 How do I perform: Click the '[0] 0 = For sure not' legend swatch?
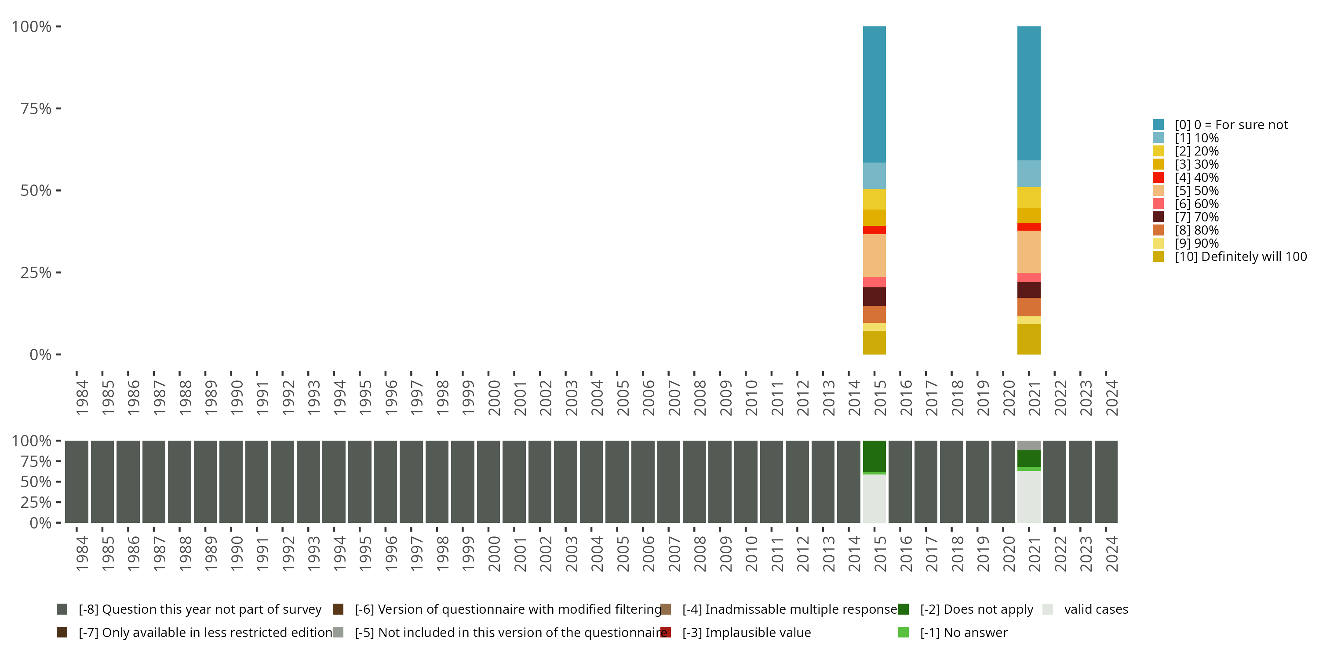tap(1158, 125)
